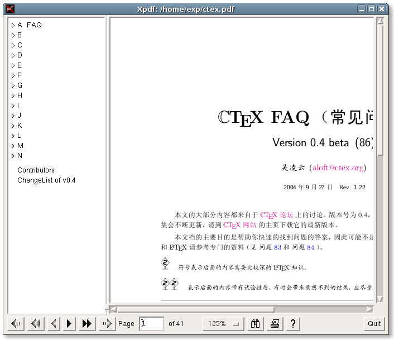394x340 pixels.
Task: Maximize the Xpdf window
Action: tap(372, 9)
